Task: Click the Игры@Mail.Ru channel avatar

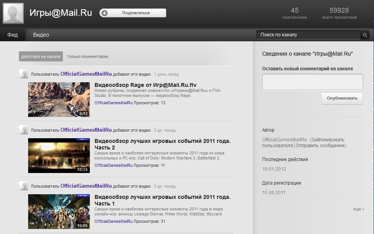Action: pyautogui.click(x=13, y=13)
